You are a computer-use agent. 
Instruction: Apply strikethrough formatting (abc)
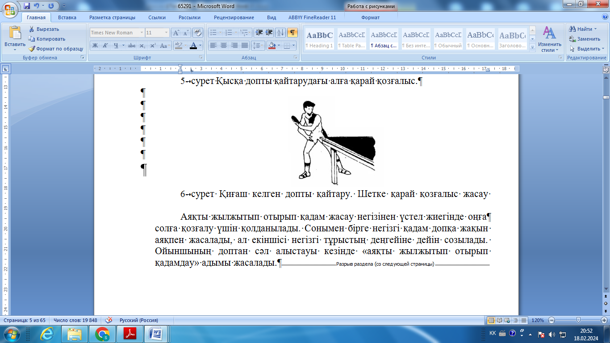coord(132,46)
